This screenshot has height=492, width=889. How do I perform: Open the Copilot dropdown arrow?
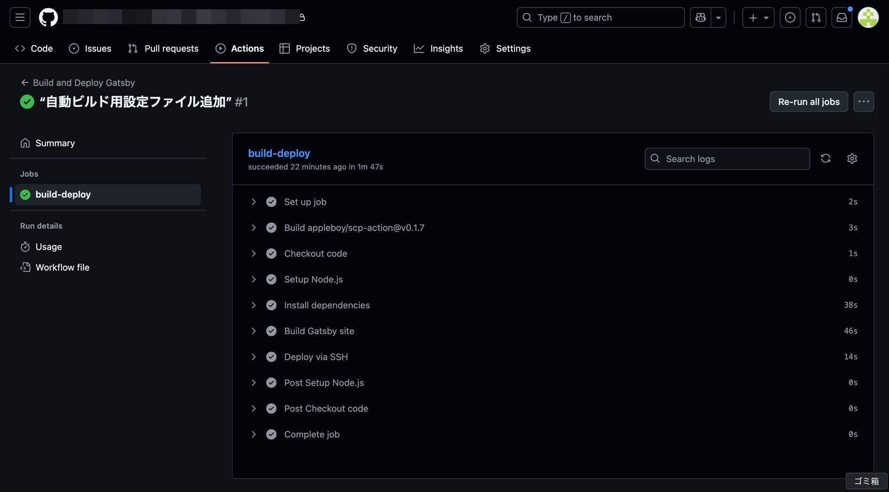(718, 18)
